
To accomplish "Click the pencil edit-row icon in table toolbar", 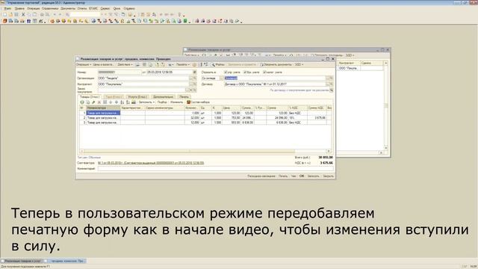I will 93,102.
